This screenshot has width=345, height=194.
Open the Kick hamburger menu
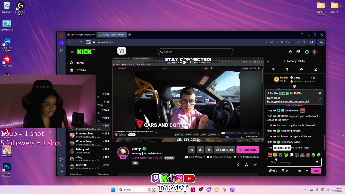pyautogui.click(x=72, y=52)
